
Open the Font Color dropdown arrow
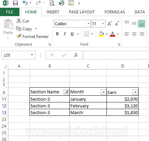118,34
